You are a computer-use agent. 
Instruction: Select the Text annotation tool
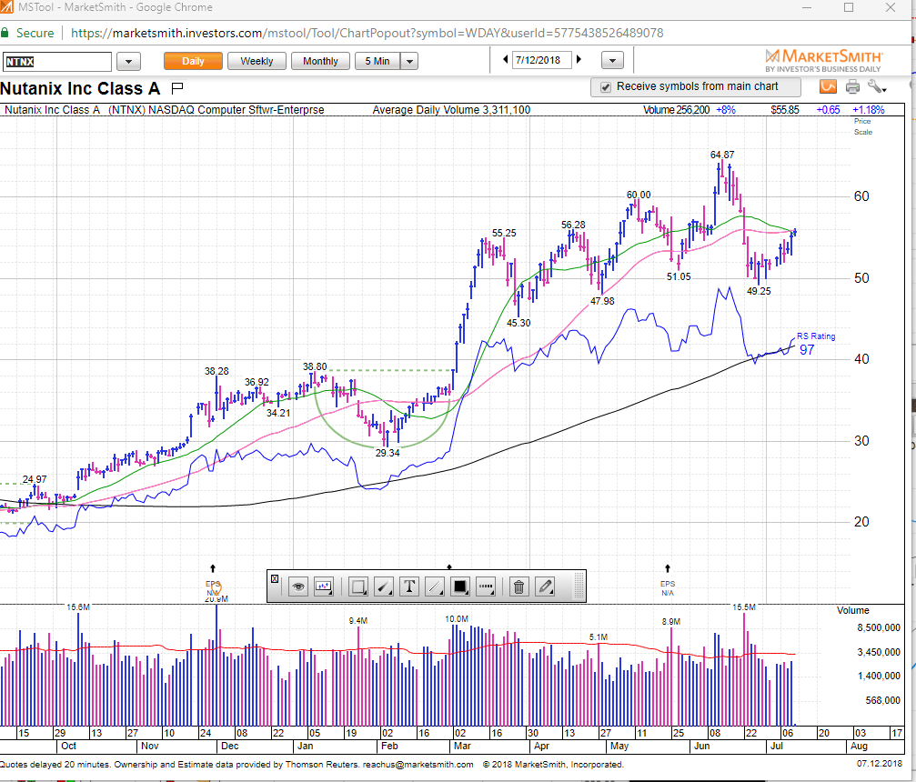click(x=409, y=586)
